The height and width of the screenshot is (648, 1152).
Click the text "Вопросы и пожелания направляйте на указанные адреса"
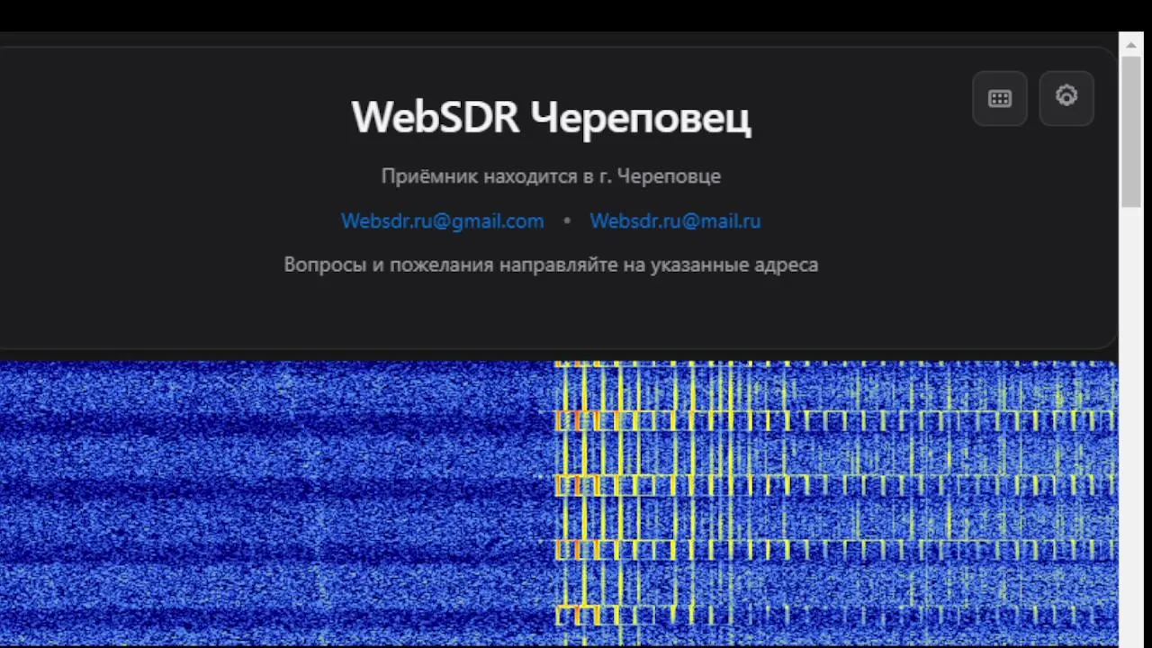(x=551, y=265)
